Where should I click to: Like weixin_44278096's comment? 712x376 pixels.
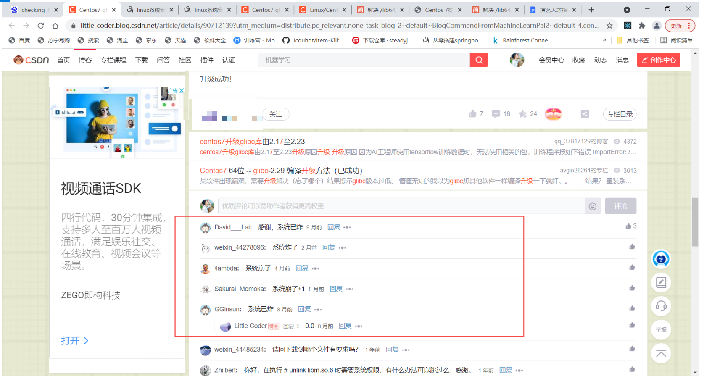[x=632, y=247]
